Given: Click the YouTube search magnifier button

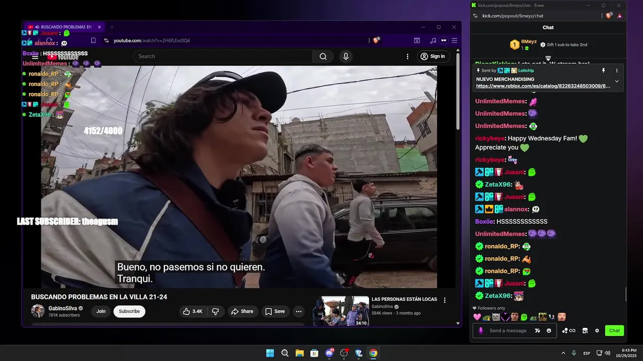Looking at the screenshot, I should pyautogui.click(x=323, y=56).
